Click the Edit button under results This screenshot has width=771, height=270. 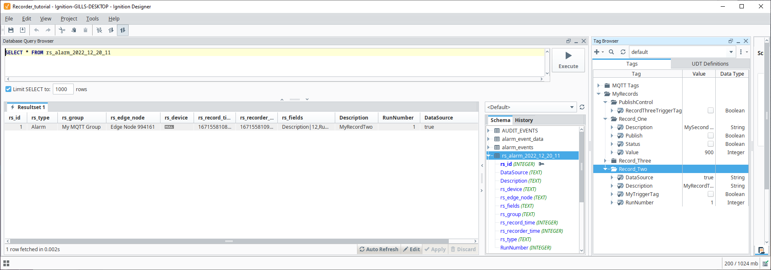(411, 250)
